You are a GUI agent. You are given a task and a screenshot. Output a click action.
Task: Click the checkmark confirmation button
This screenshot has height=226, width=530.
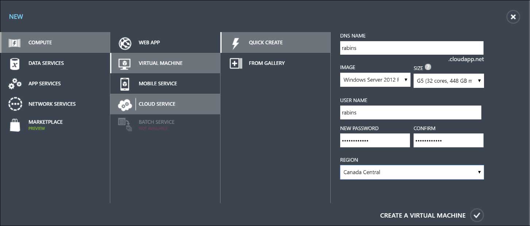click(477, 215)
